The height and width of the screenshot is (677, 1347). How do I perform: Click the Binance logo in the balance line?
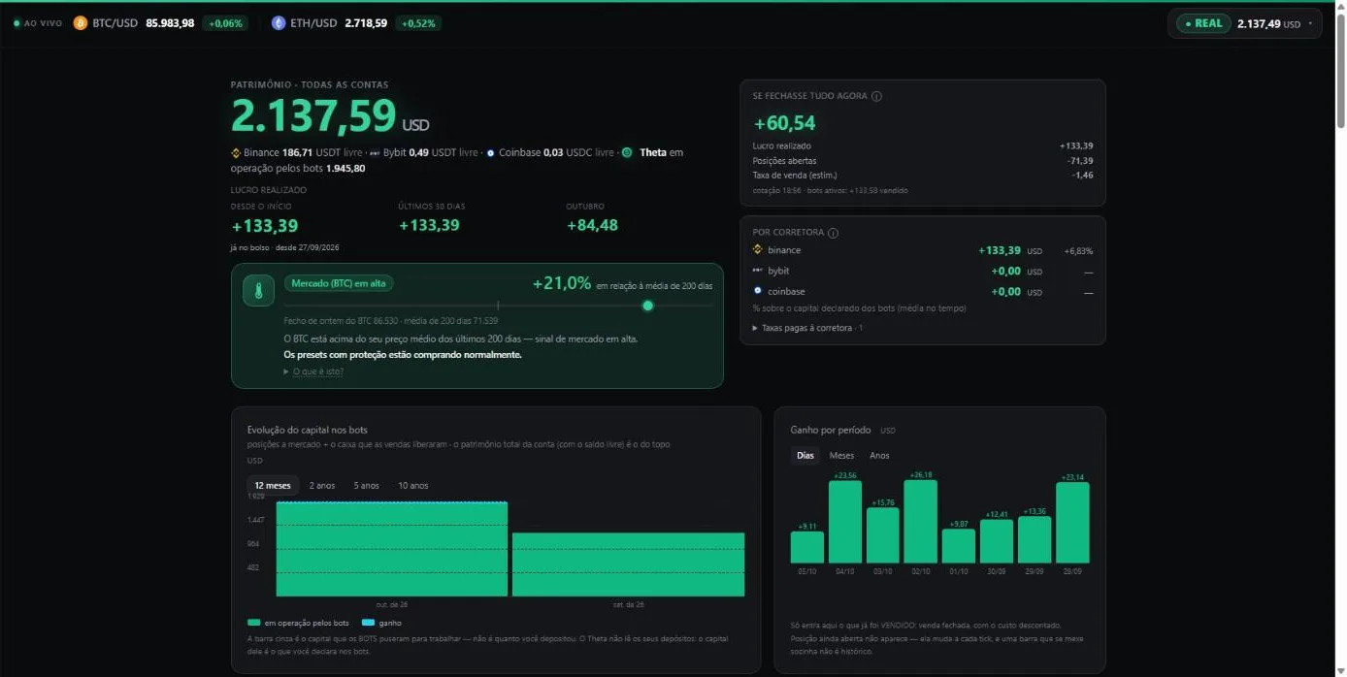tap(236, 152)
